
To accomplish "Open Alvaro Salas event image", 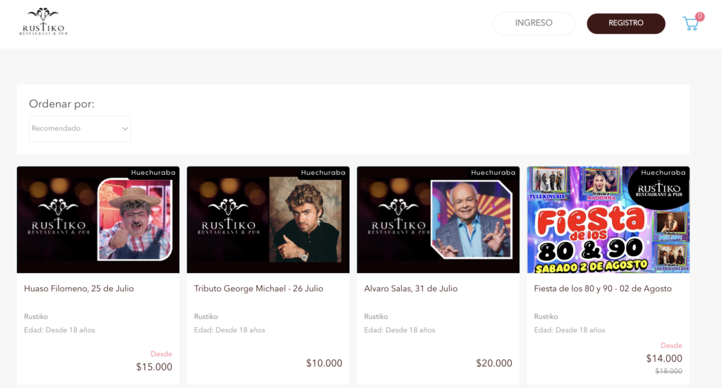I will pos(438,219).
